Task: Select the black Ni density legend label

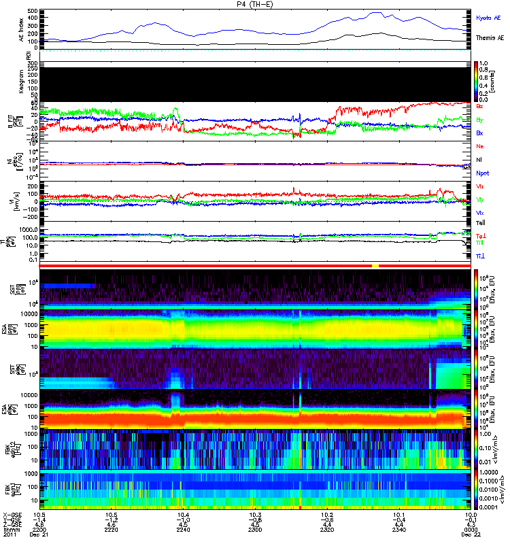Action: [x=479, y=160]
